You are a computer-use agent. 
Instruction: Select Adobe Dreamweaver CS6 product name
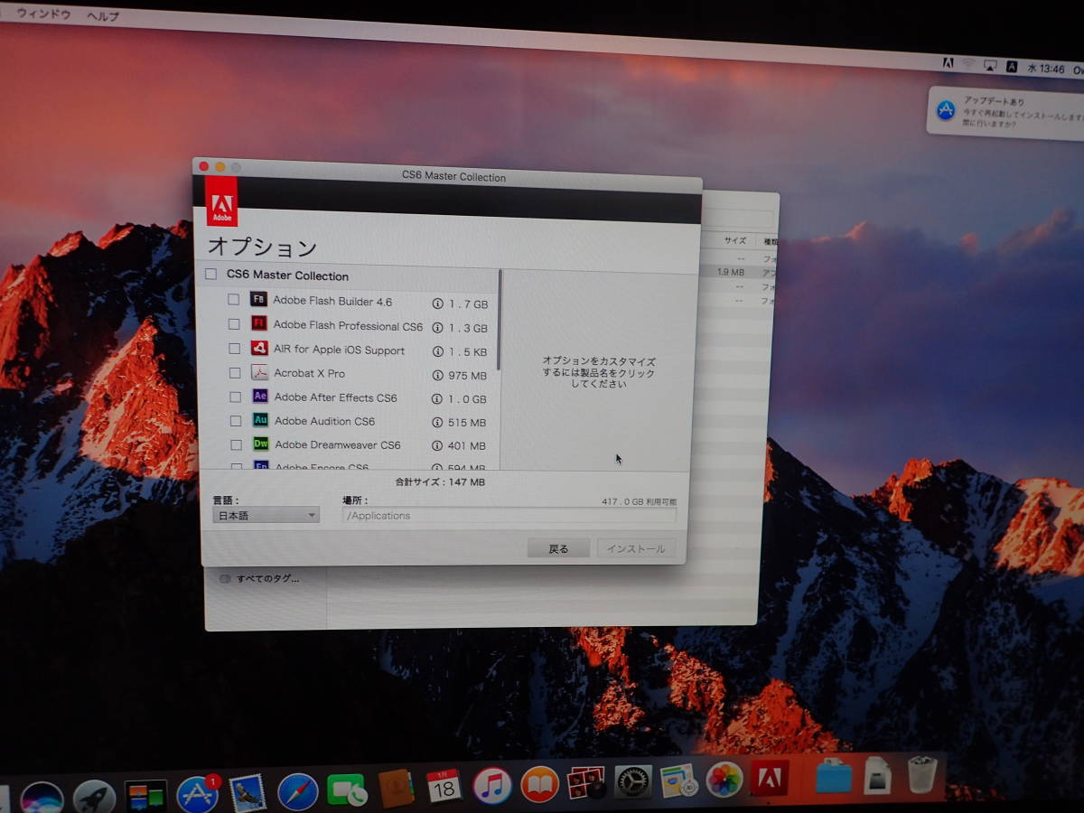point(338,444)
